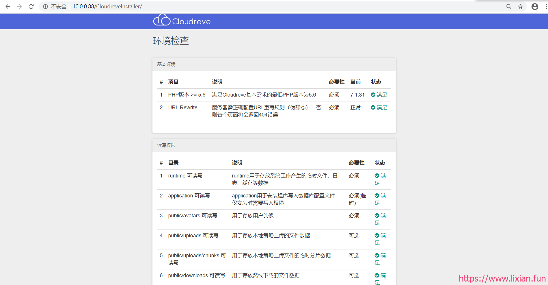Image resolution: width=548 pixels, height=285 pixels.
Task: Click 'public/avatars 可读写' directory cell
Action: [x=193, y=216]
